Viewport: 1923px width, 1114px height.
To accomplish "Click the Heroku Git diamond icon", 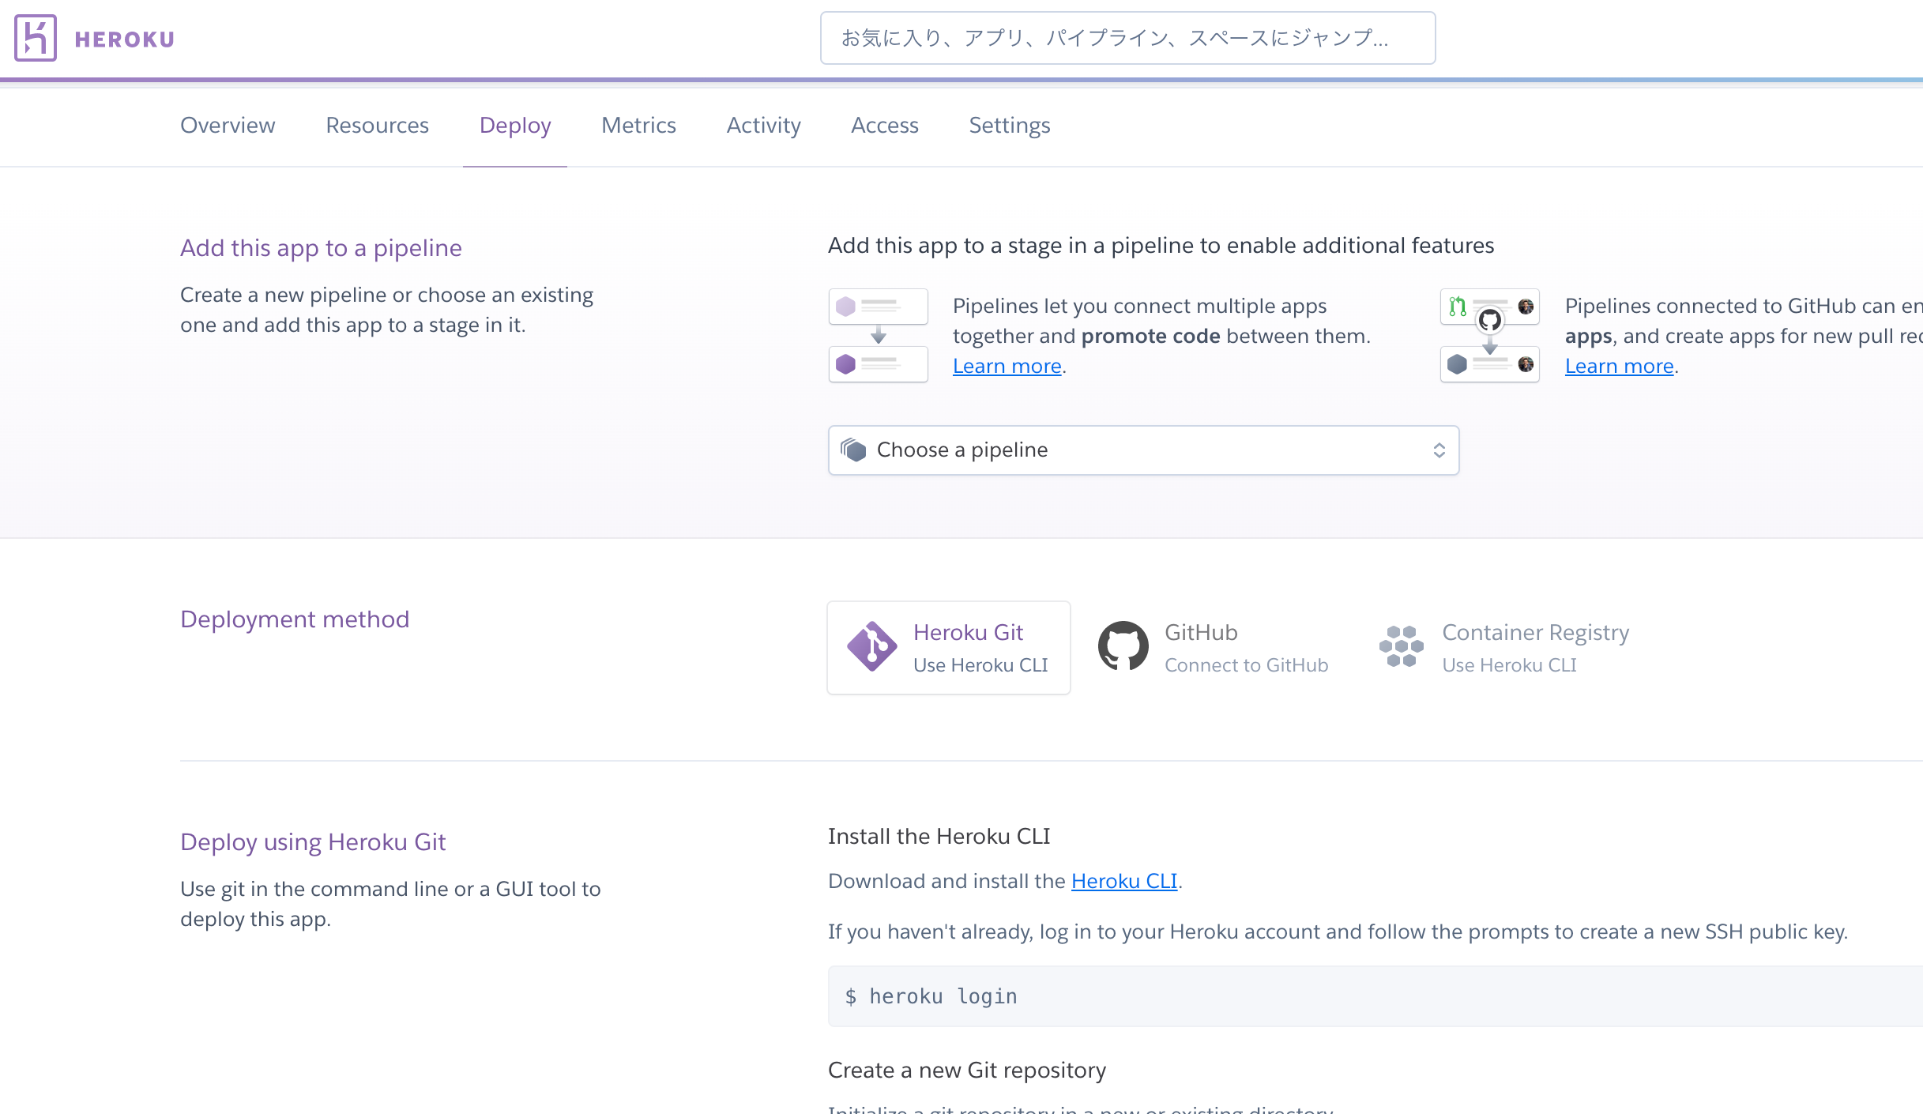I will pos(871,646).
